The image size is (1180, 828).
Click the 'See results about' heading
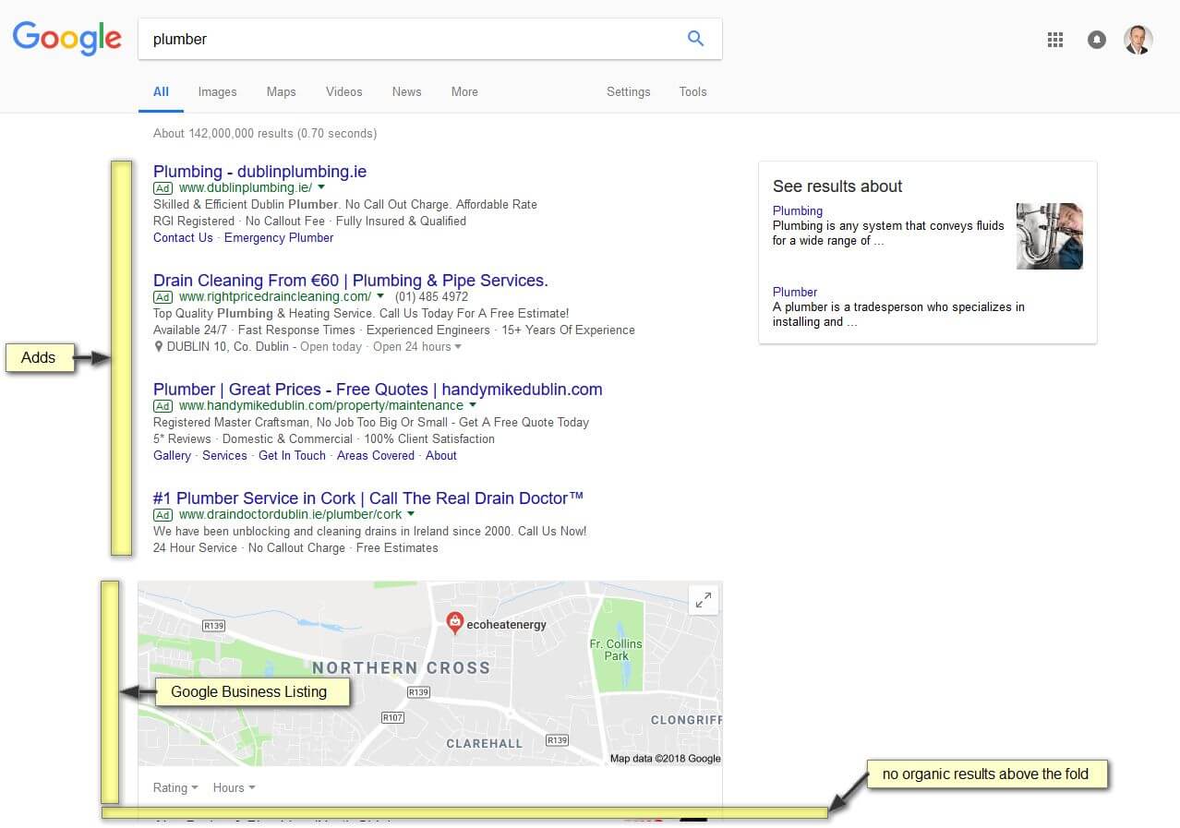point(837,186)
